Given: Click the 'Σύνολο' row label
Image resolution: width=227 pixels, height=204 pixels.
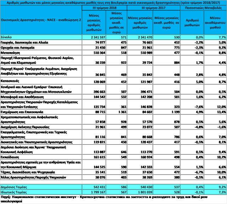Looking at the screenshot, I should pyautogui.click(x=7, y=37).
